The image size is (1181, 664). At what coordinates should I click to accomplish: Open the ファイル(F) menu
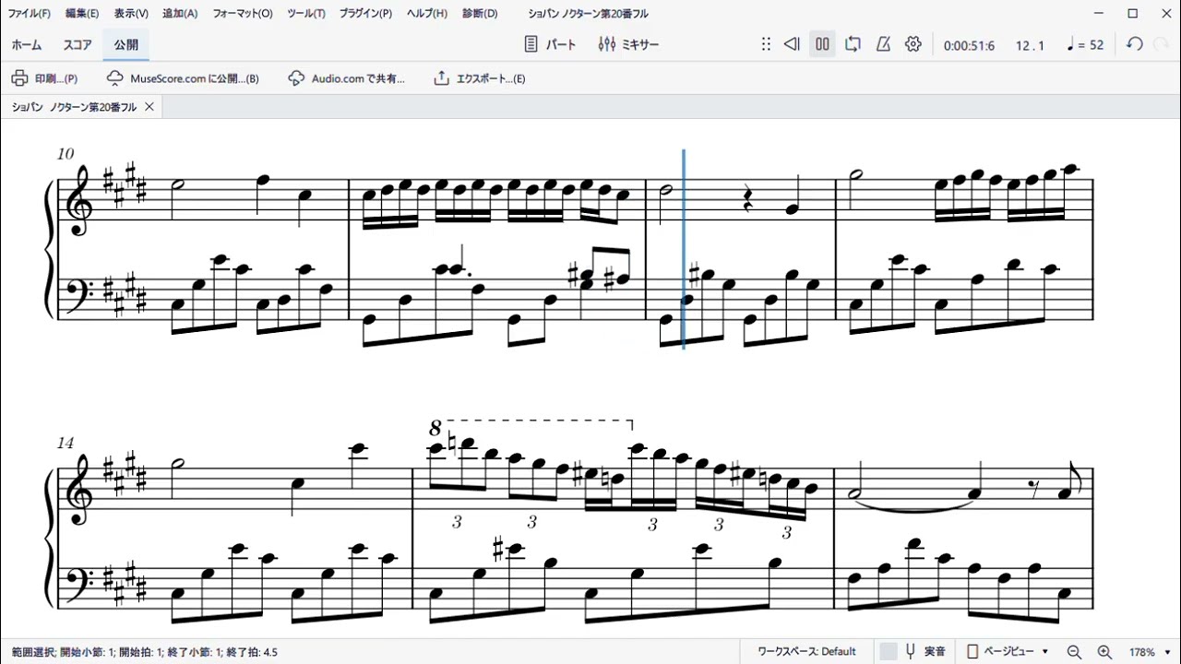(30, 14)
